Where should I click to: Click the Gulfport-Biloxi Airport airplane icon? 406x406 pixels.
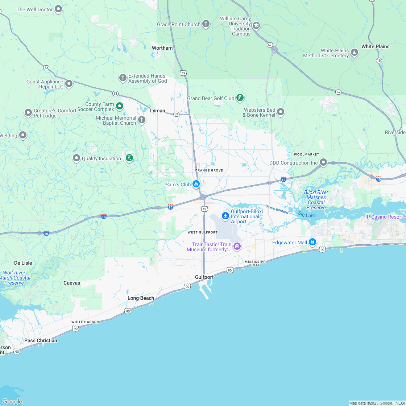click(x=225, y=216)
